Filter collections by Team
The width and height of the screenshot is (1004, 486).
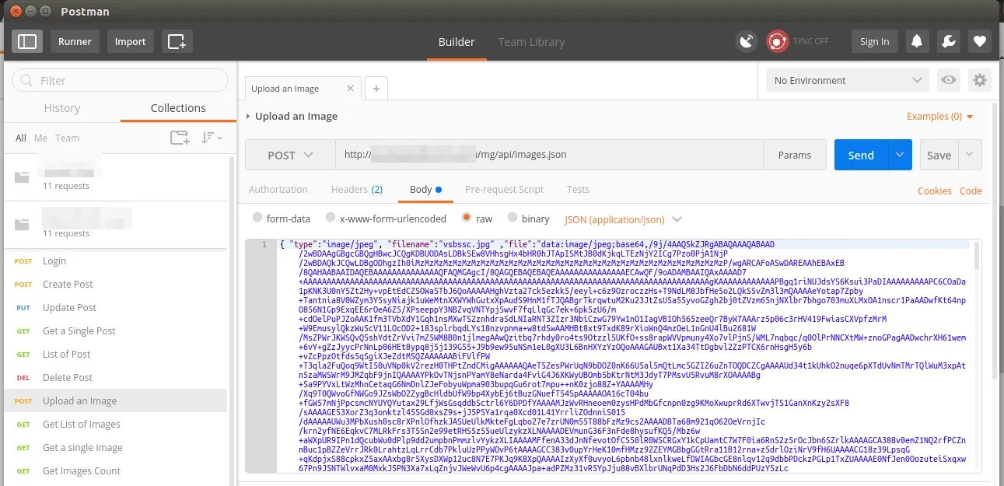[67, 138]
